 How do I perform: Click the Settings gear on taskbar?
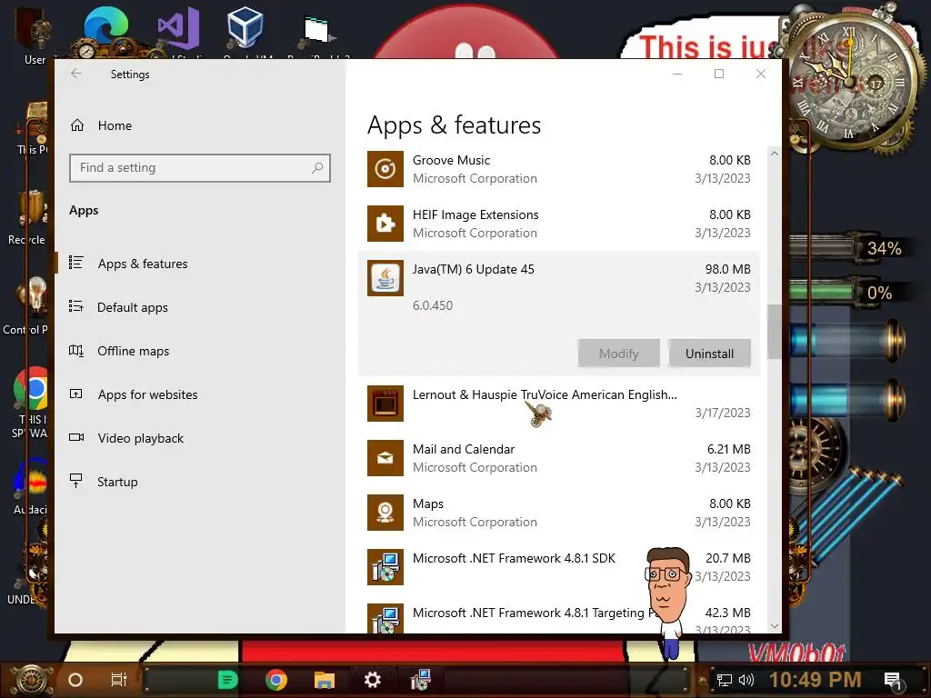(372, 680)
